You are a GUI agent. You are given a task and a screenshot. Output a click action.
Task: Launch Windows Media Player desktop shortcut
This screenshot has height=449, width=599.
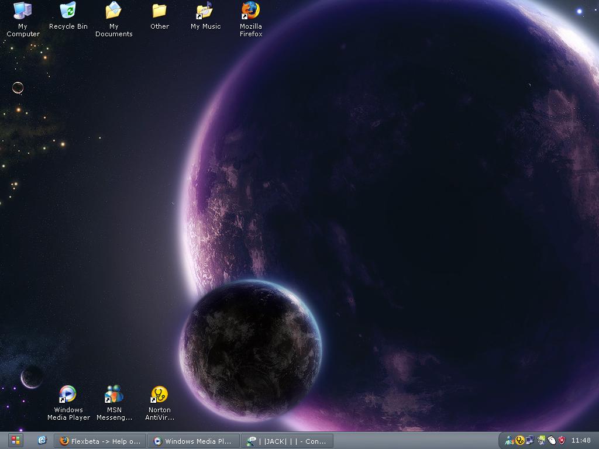(68, 395)
